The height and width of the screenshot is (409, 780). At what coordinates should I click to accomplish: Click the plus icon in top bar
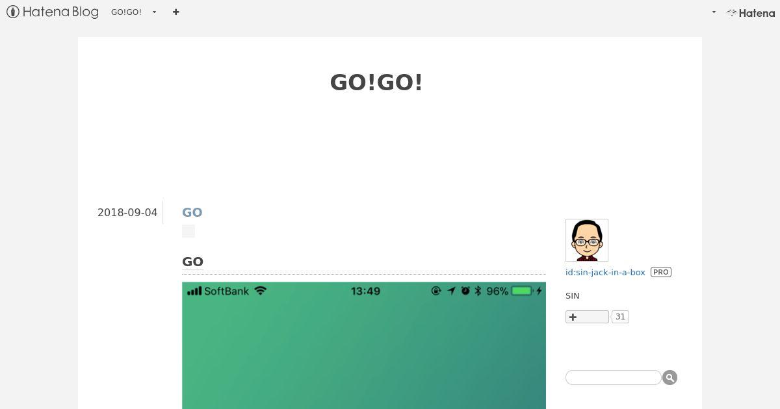point(175,12)
